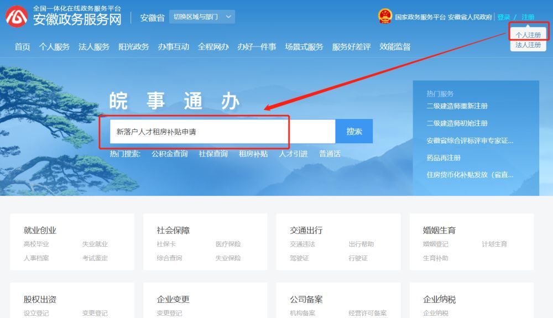Open the 企业纳税 category
The image size is (553, 318).
pos(439,300)
